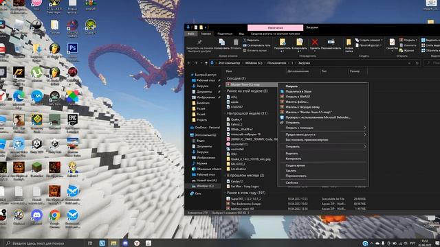
Task: Switch to the Файл tab
Action: pyautogui.click(x=191, y=34)
